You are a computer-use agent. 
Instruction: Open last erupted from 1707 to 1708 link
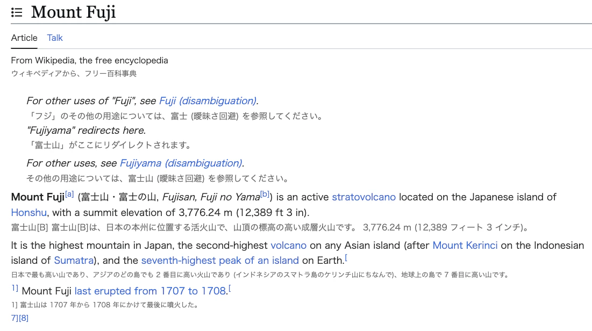click(x=150, y=291)
